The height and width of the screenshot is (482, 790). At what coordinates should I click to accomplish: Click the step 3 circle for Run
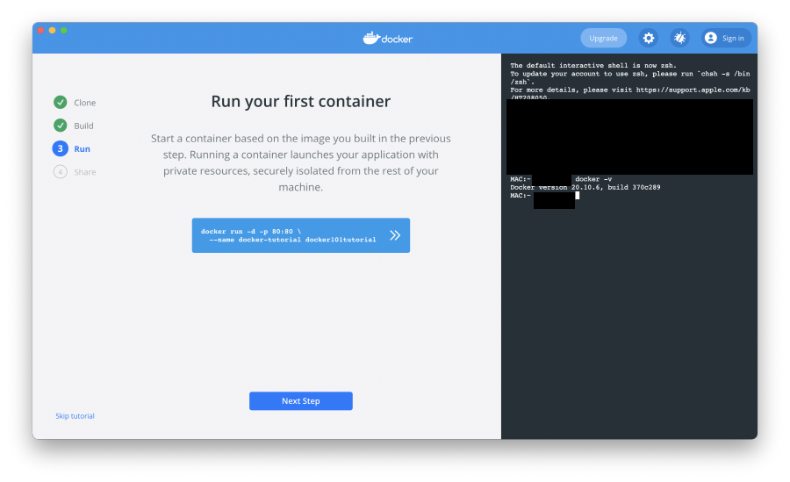click(60, 148)
